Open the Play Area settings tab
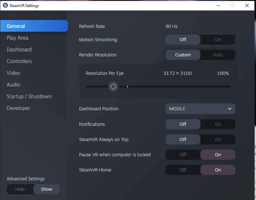The height and width of the screenshot is (200, 256). coord(17,38)
